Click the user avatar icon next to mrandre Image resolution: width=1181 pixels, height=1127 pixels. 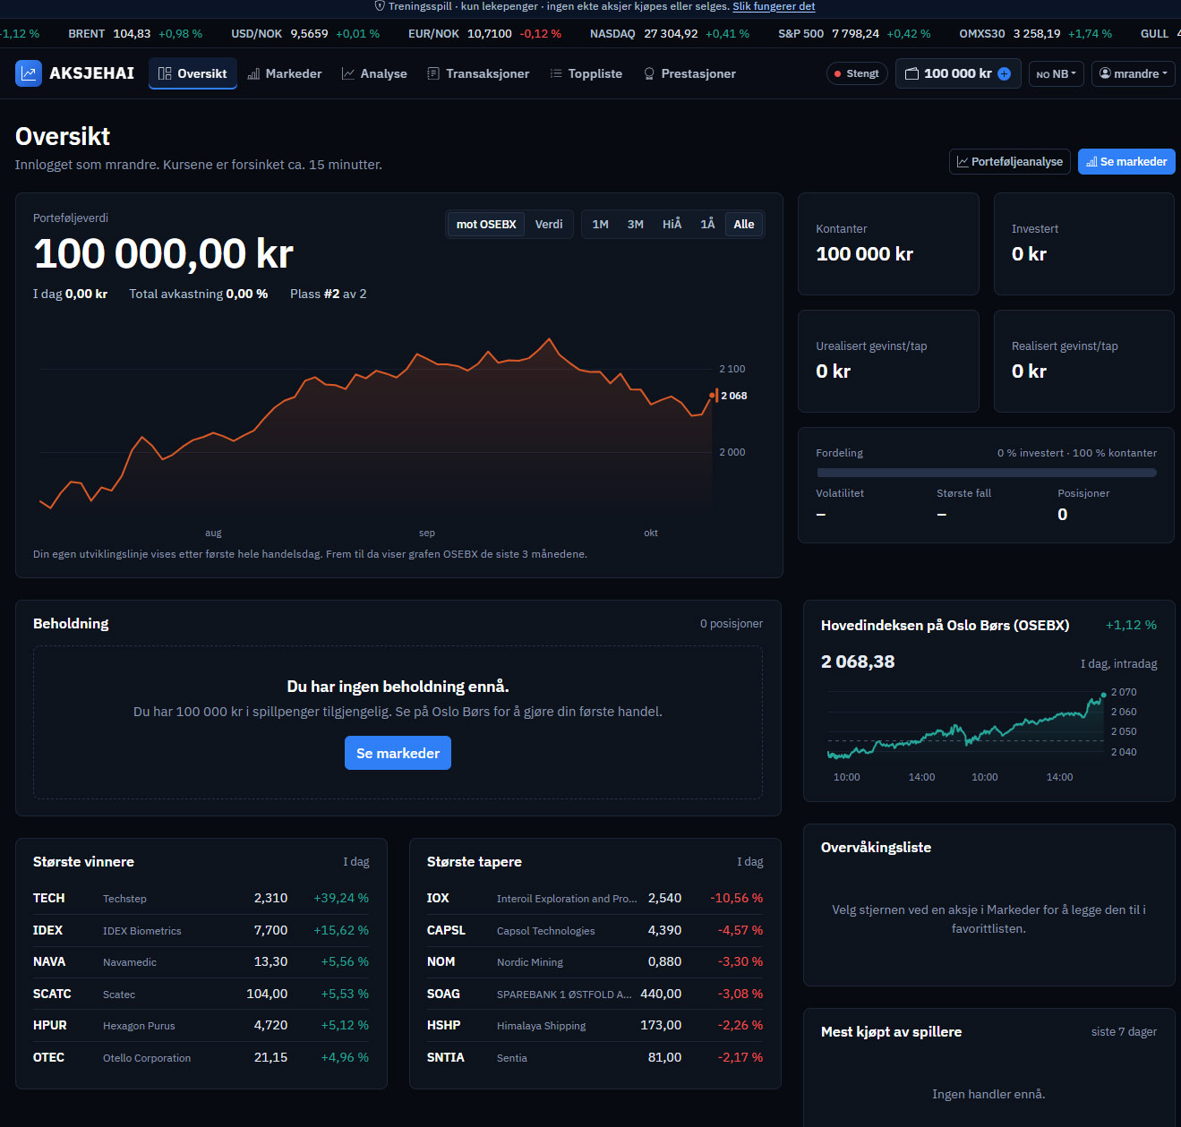coord(1105,73)
